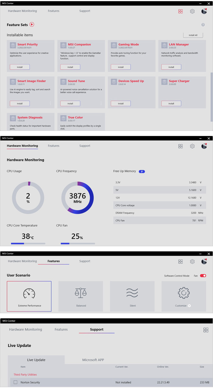This screenshot has width=213, height=389.
Task: Click the MSI Companion stack icon
Action: point(63,45)
